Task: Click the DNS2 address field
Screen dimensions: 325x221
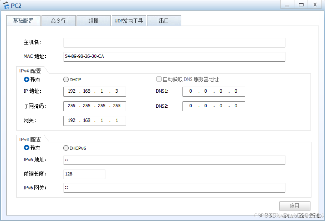Action: 214,106
